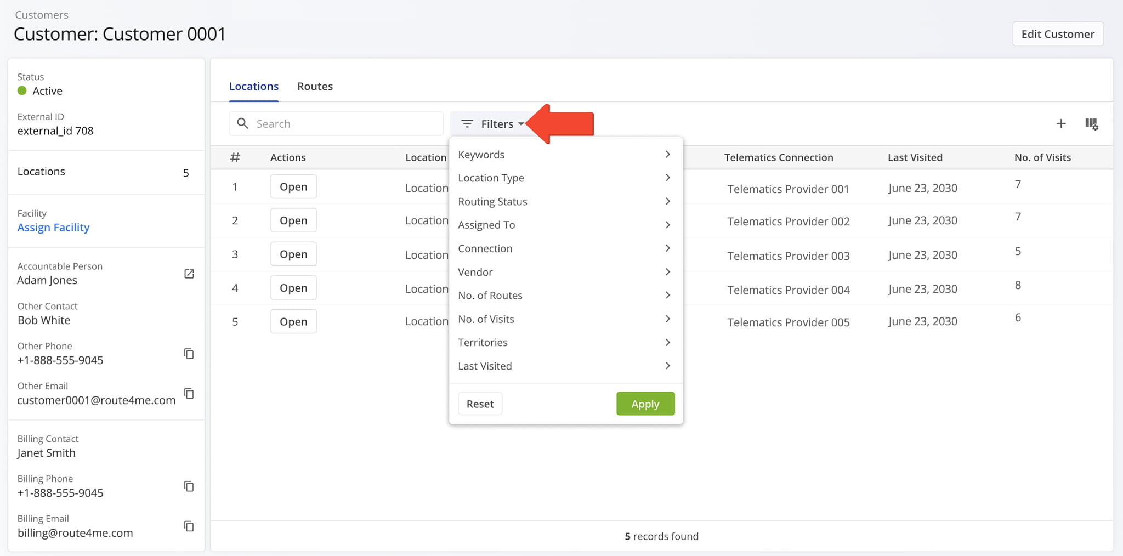Click the plus icon to add location
1123x556 pixels.
click(1060, 124)
